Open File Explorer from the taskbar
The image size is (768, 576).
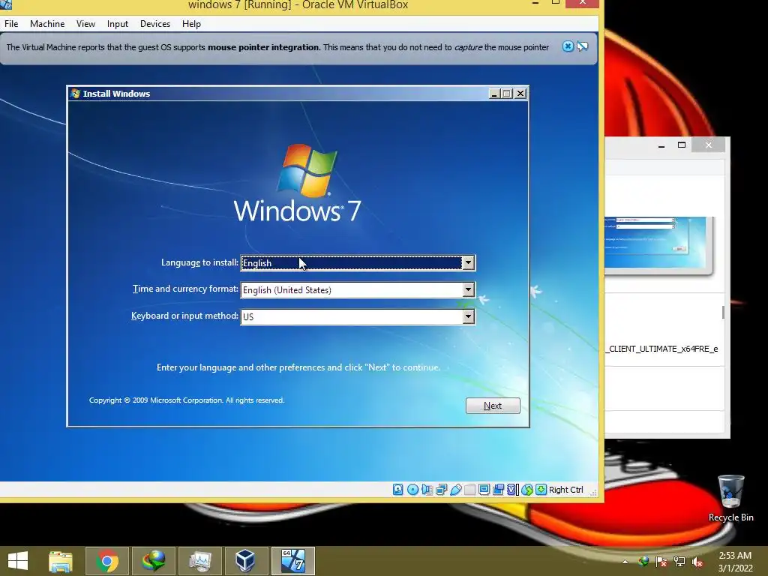[61, 561]
